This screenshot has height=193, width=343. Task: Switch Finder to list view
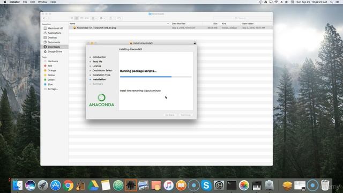coord(77,18)
